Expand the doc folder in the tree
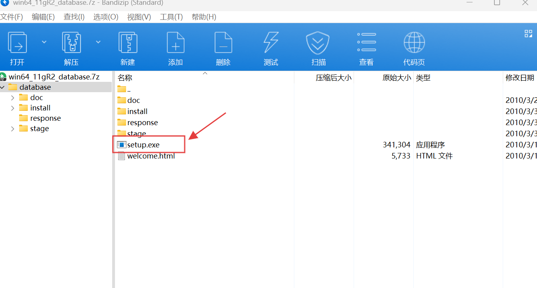 coord(13,97)
